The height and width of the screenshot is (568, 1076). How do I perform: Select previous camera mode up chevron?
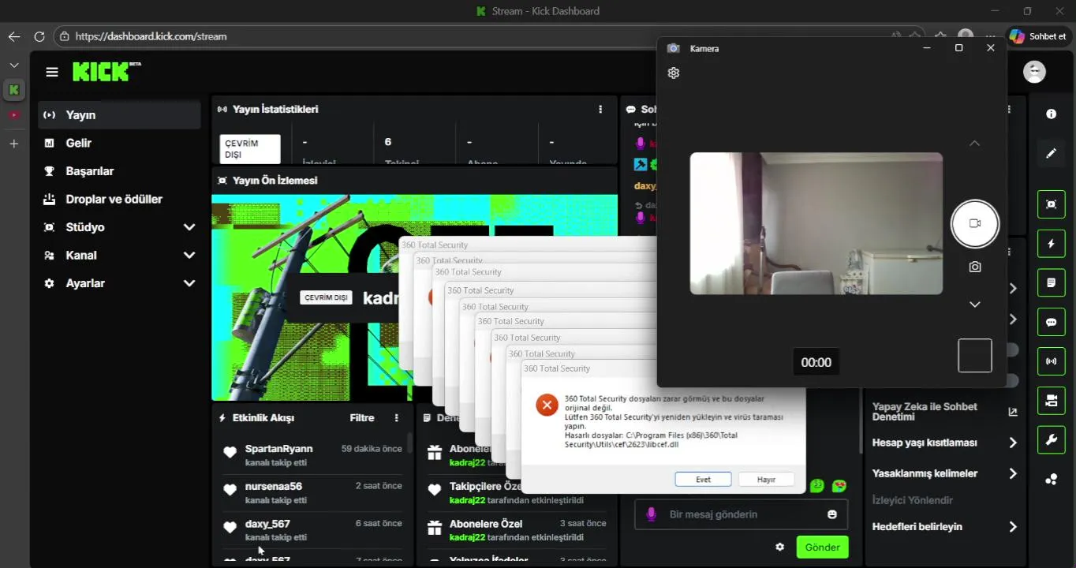point(975,144)
